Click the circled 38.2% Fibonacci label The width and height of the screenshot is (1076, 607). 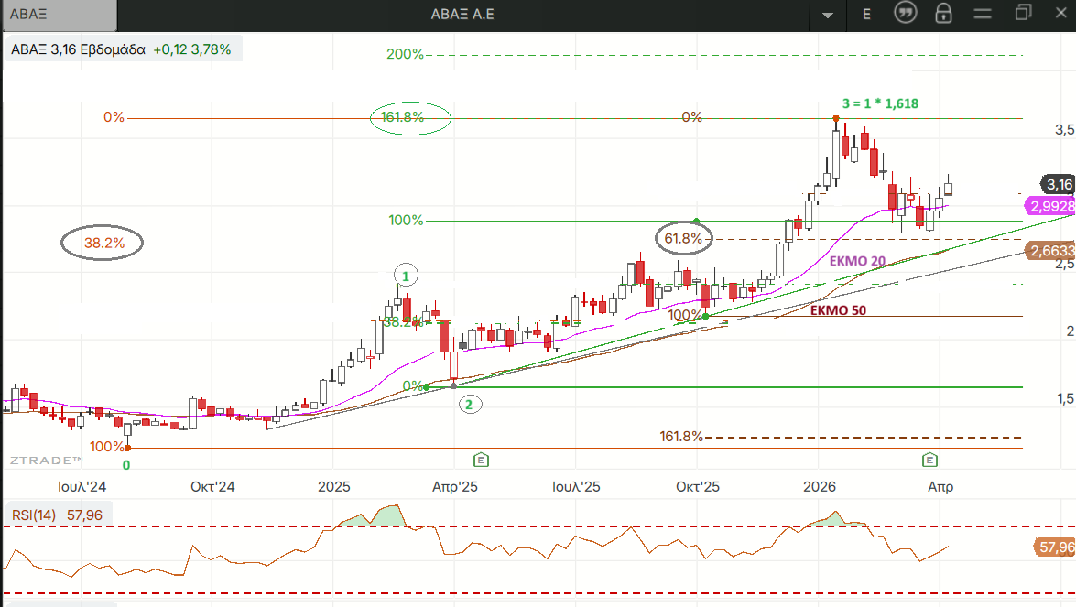coord(103,244)
